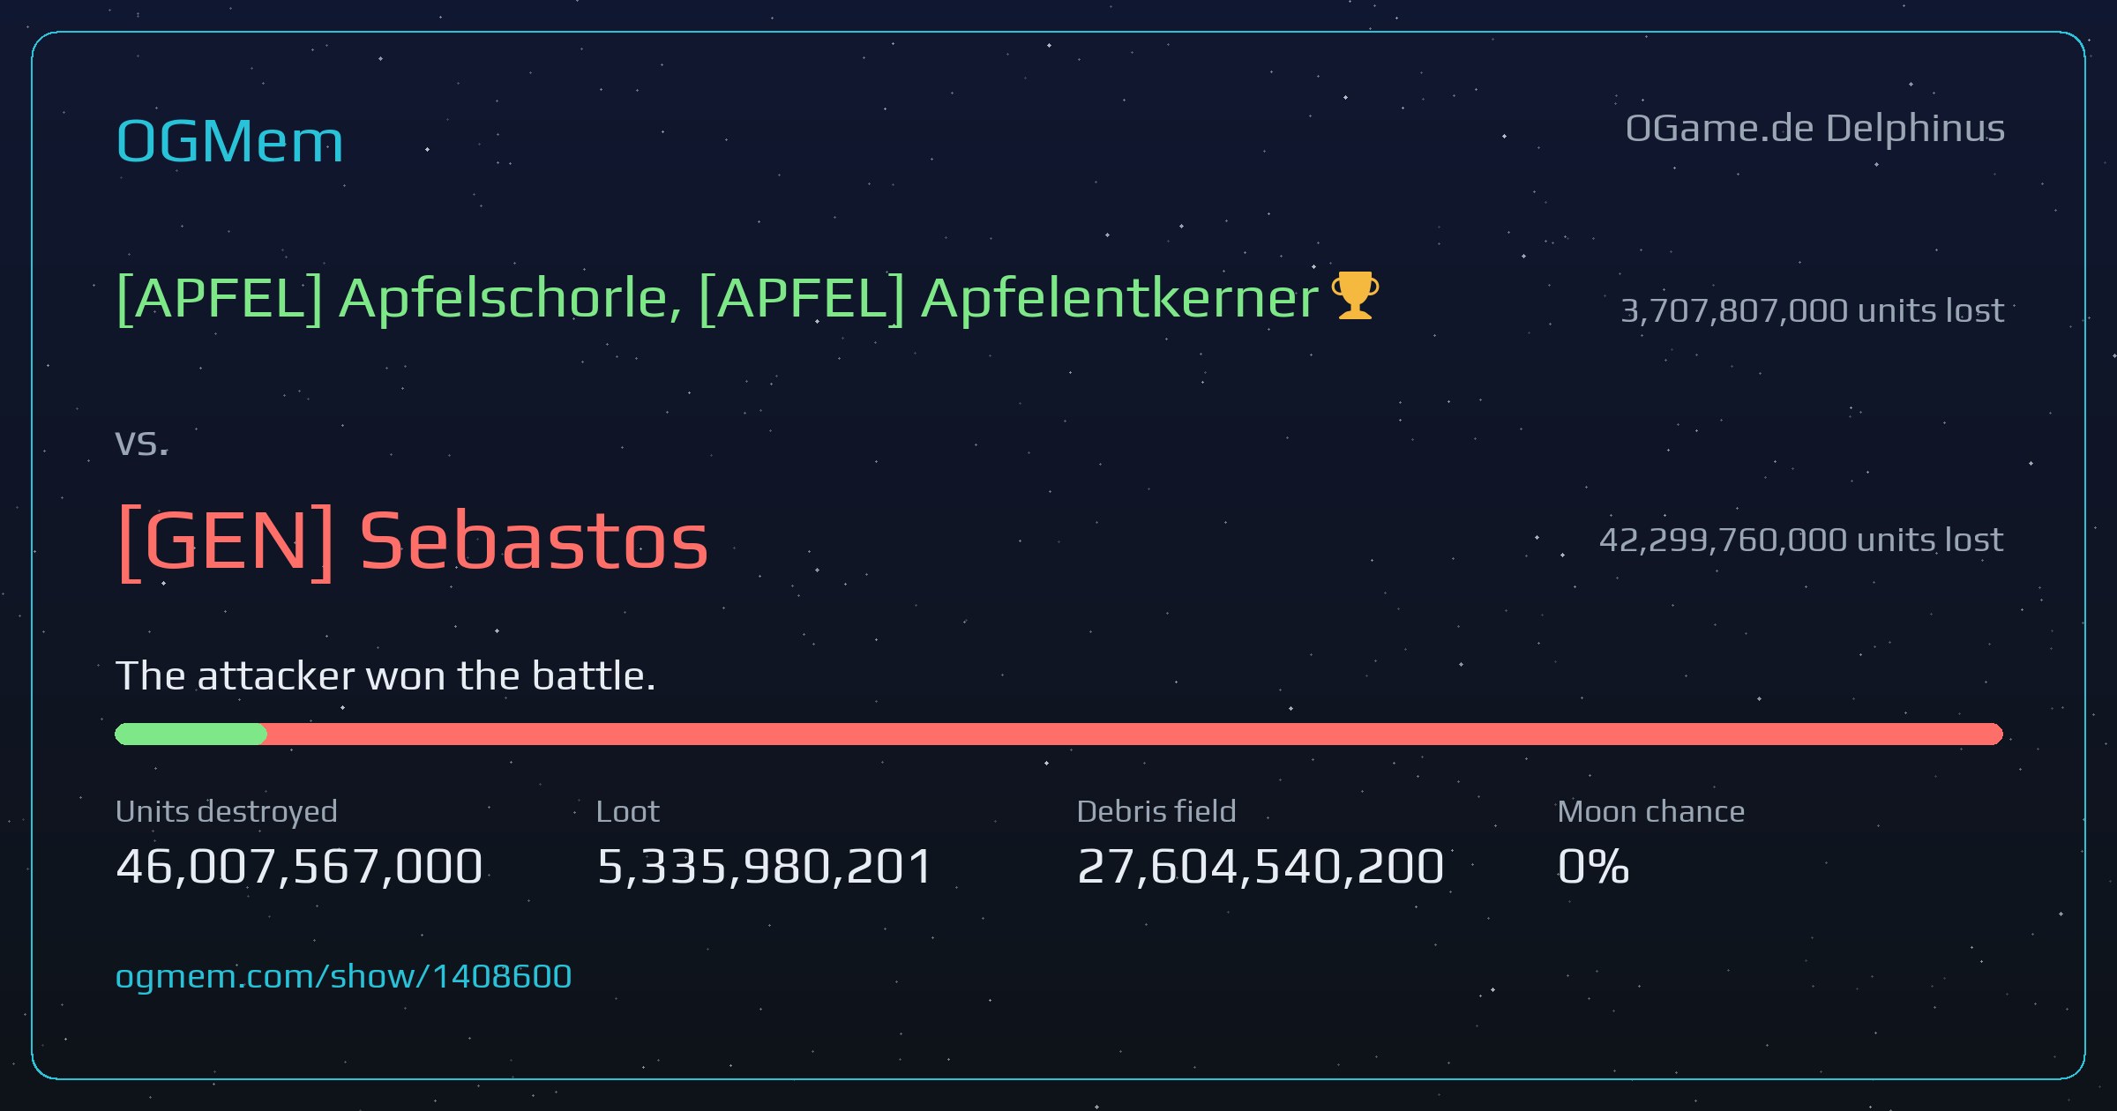Click the Moon chance label
The image size is (2117, 1111).
click(x=1651, y=811)
